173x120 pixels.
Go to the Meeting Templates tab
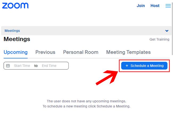(128, 52)
